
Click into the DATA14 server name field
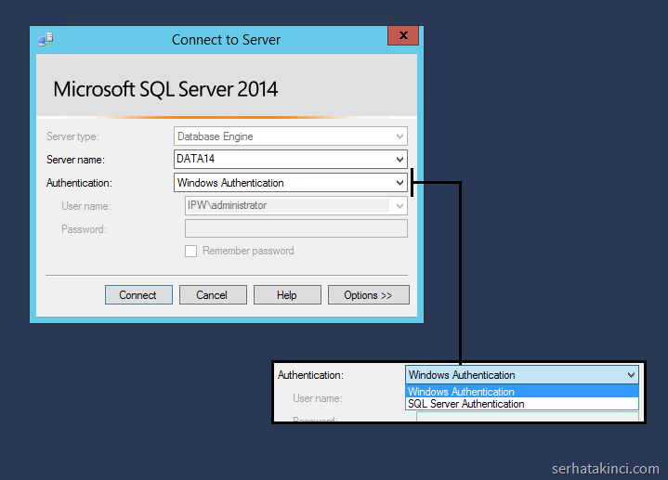(279, 160)
